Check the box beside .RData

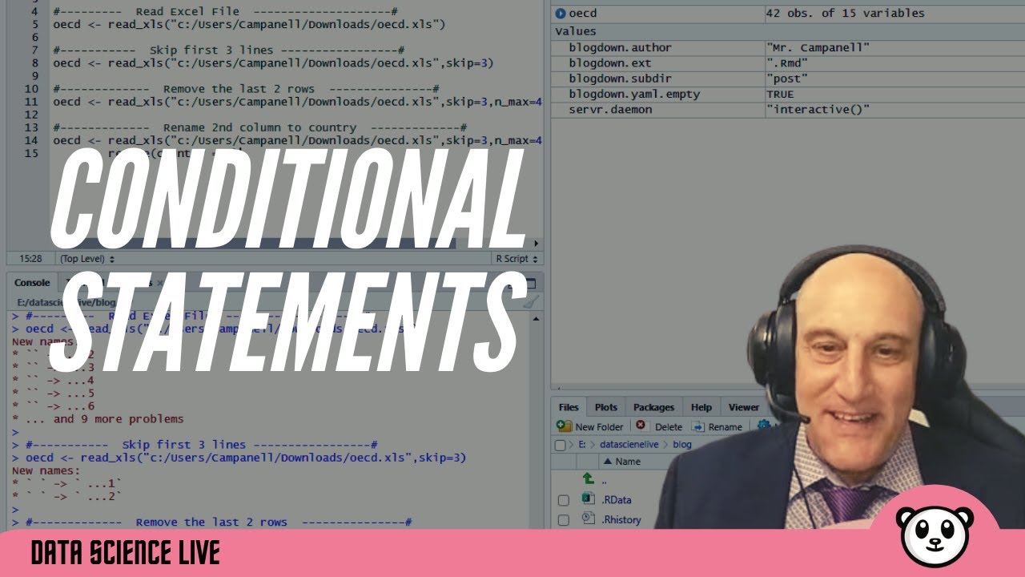[x=564, y=500]
